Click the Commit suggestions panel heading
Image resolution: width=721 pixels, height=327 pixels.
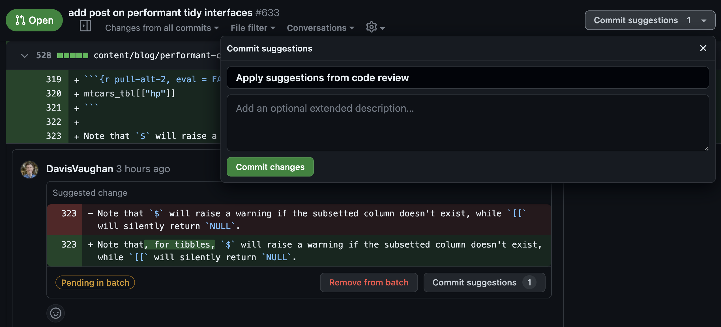click(269, 48)
